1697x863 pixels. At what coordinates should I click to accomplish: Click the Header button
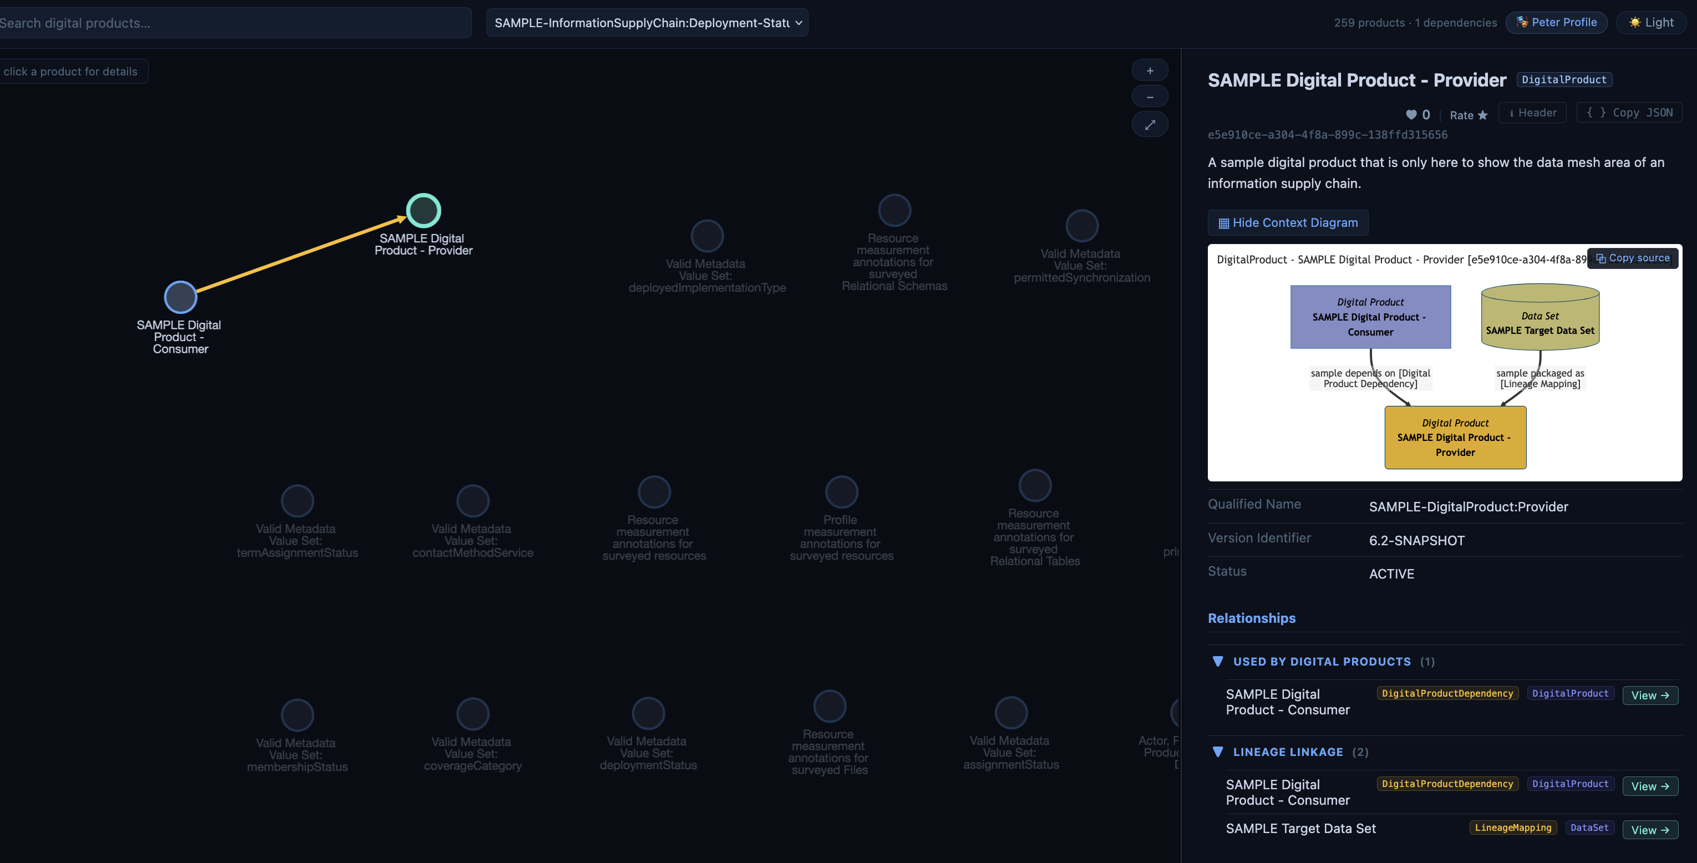(x=1532, y=113)
